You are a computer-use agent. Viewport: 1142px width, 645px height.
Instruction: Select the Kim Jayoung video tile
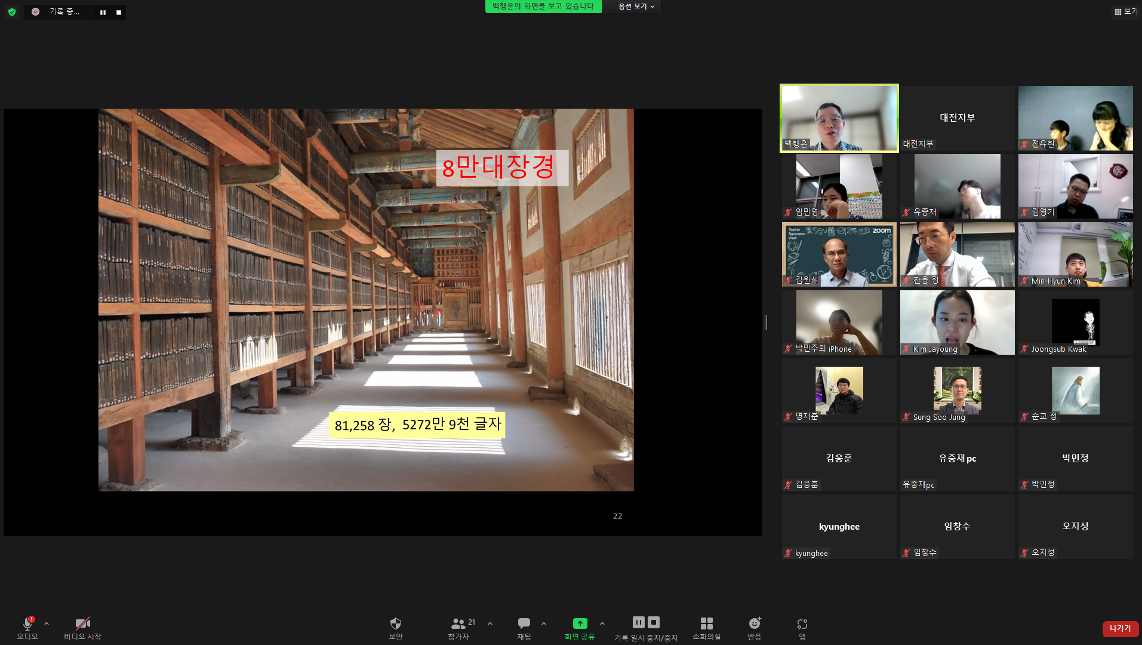point(958,322)
